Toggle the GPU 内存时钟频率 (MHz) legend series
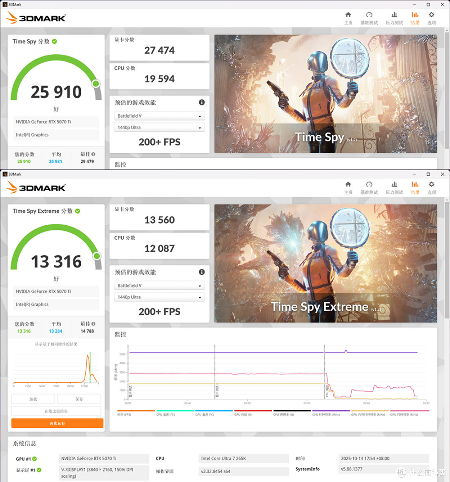Screen dimensions: 450x482 coord(370,413)
